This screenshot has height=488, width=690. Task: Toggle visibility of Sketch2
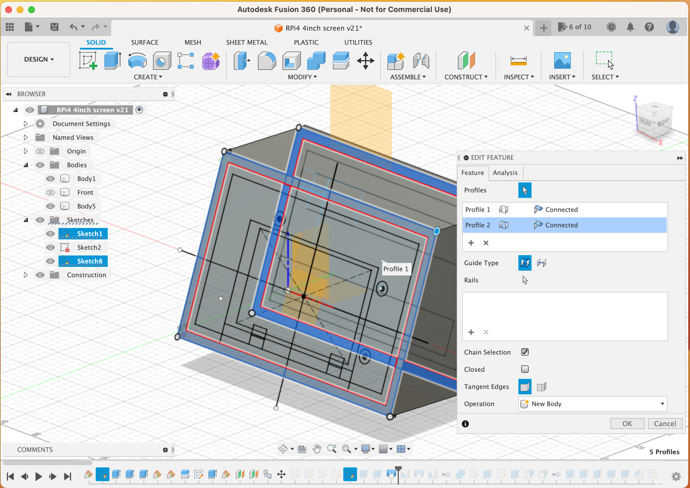(x=50, y=248)
